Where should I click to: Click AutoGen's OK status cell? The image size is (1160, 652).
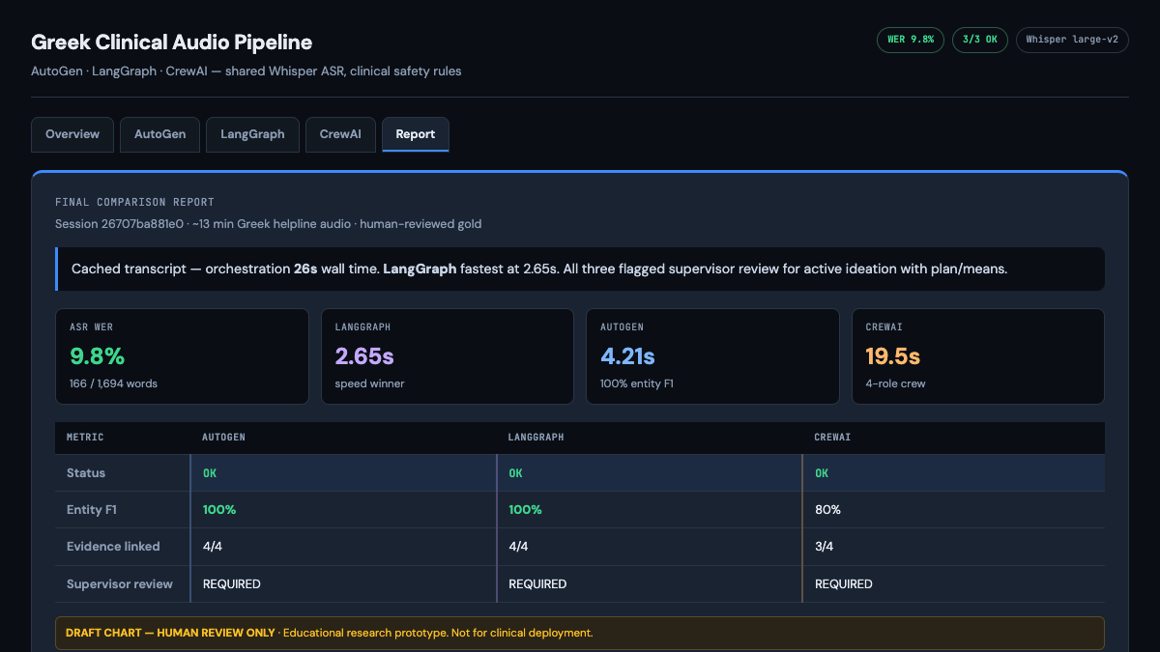(x=344, y=473)
